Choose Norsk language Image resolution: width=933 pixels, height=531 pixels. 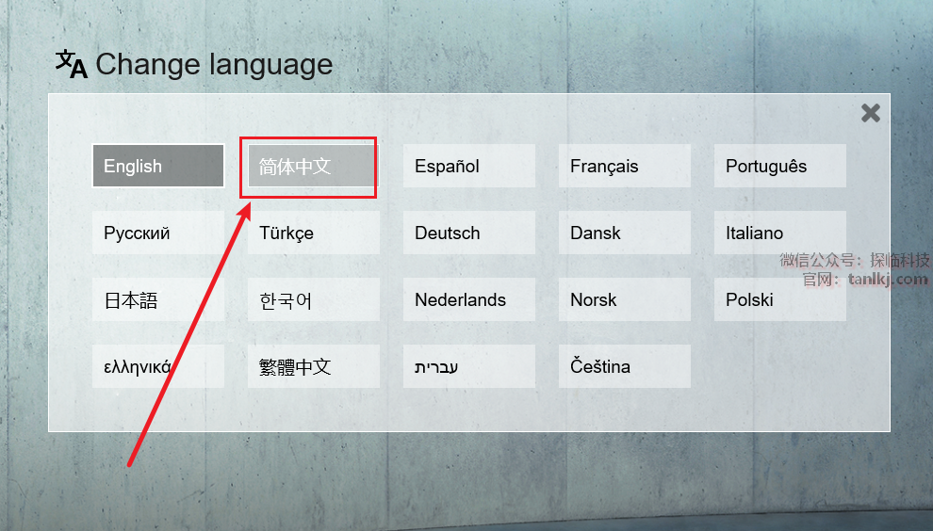tap(624, 299)
